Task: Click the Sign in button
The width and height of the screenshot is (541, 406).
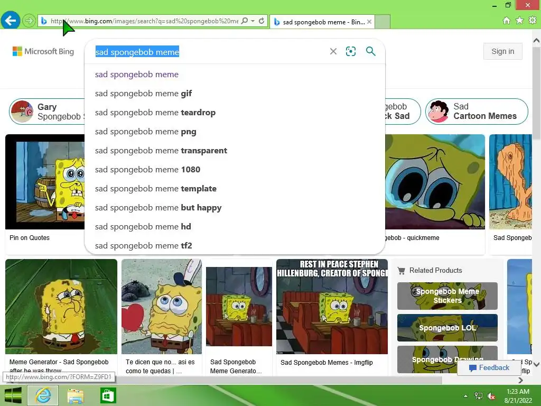Action: coord(503,51)
